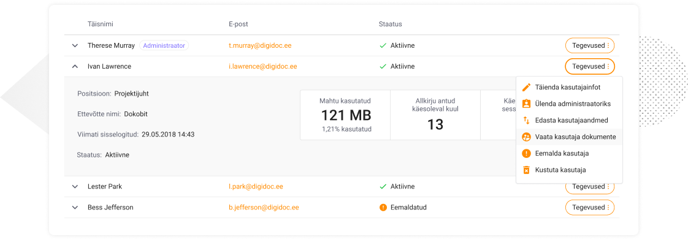Open Tegevused dropdown for Therese Murray
Screen dimensions: 688x240
pos(590,45)
